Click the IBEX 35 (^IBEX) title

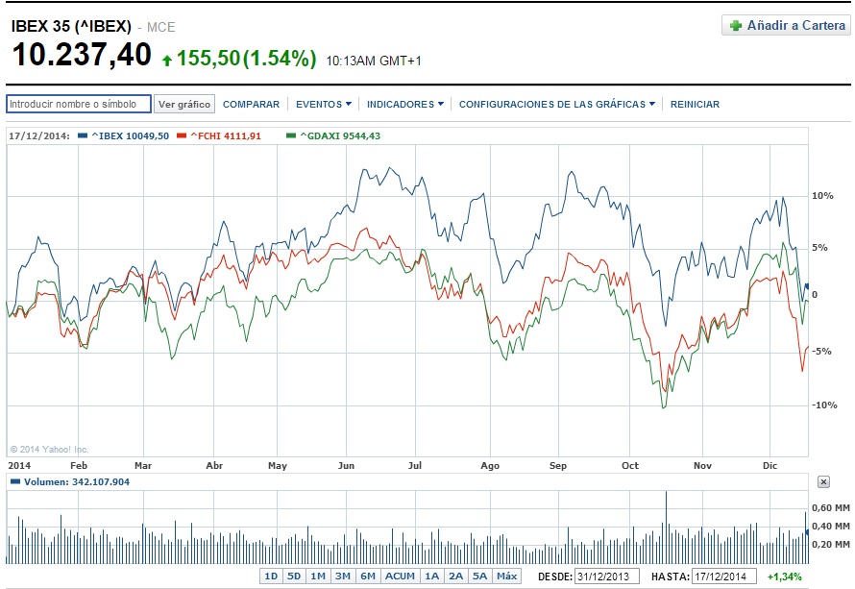[x=71, y=26]
